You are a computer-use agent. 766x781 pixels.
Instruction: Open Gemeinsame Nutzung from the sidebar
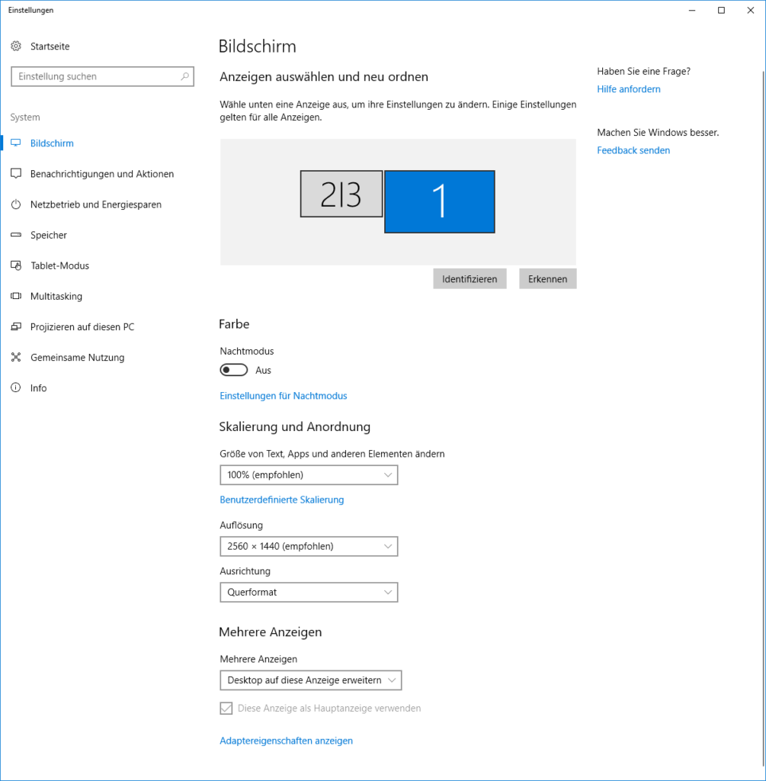pos(16,357)
